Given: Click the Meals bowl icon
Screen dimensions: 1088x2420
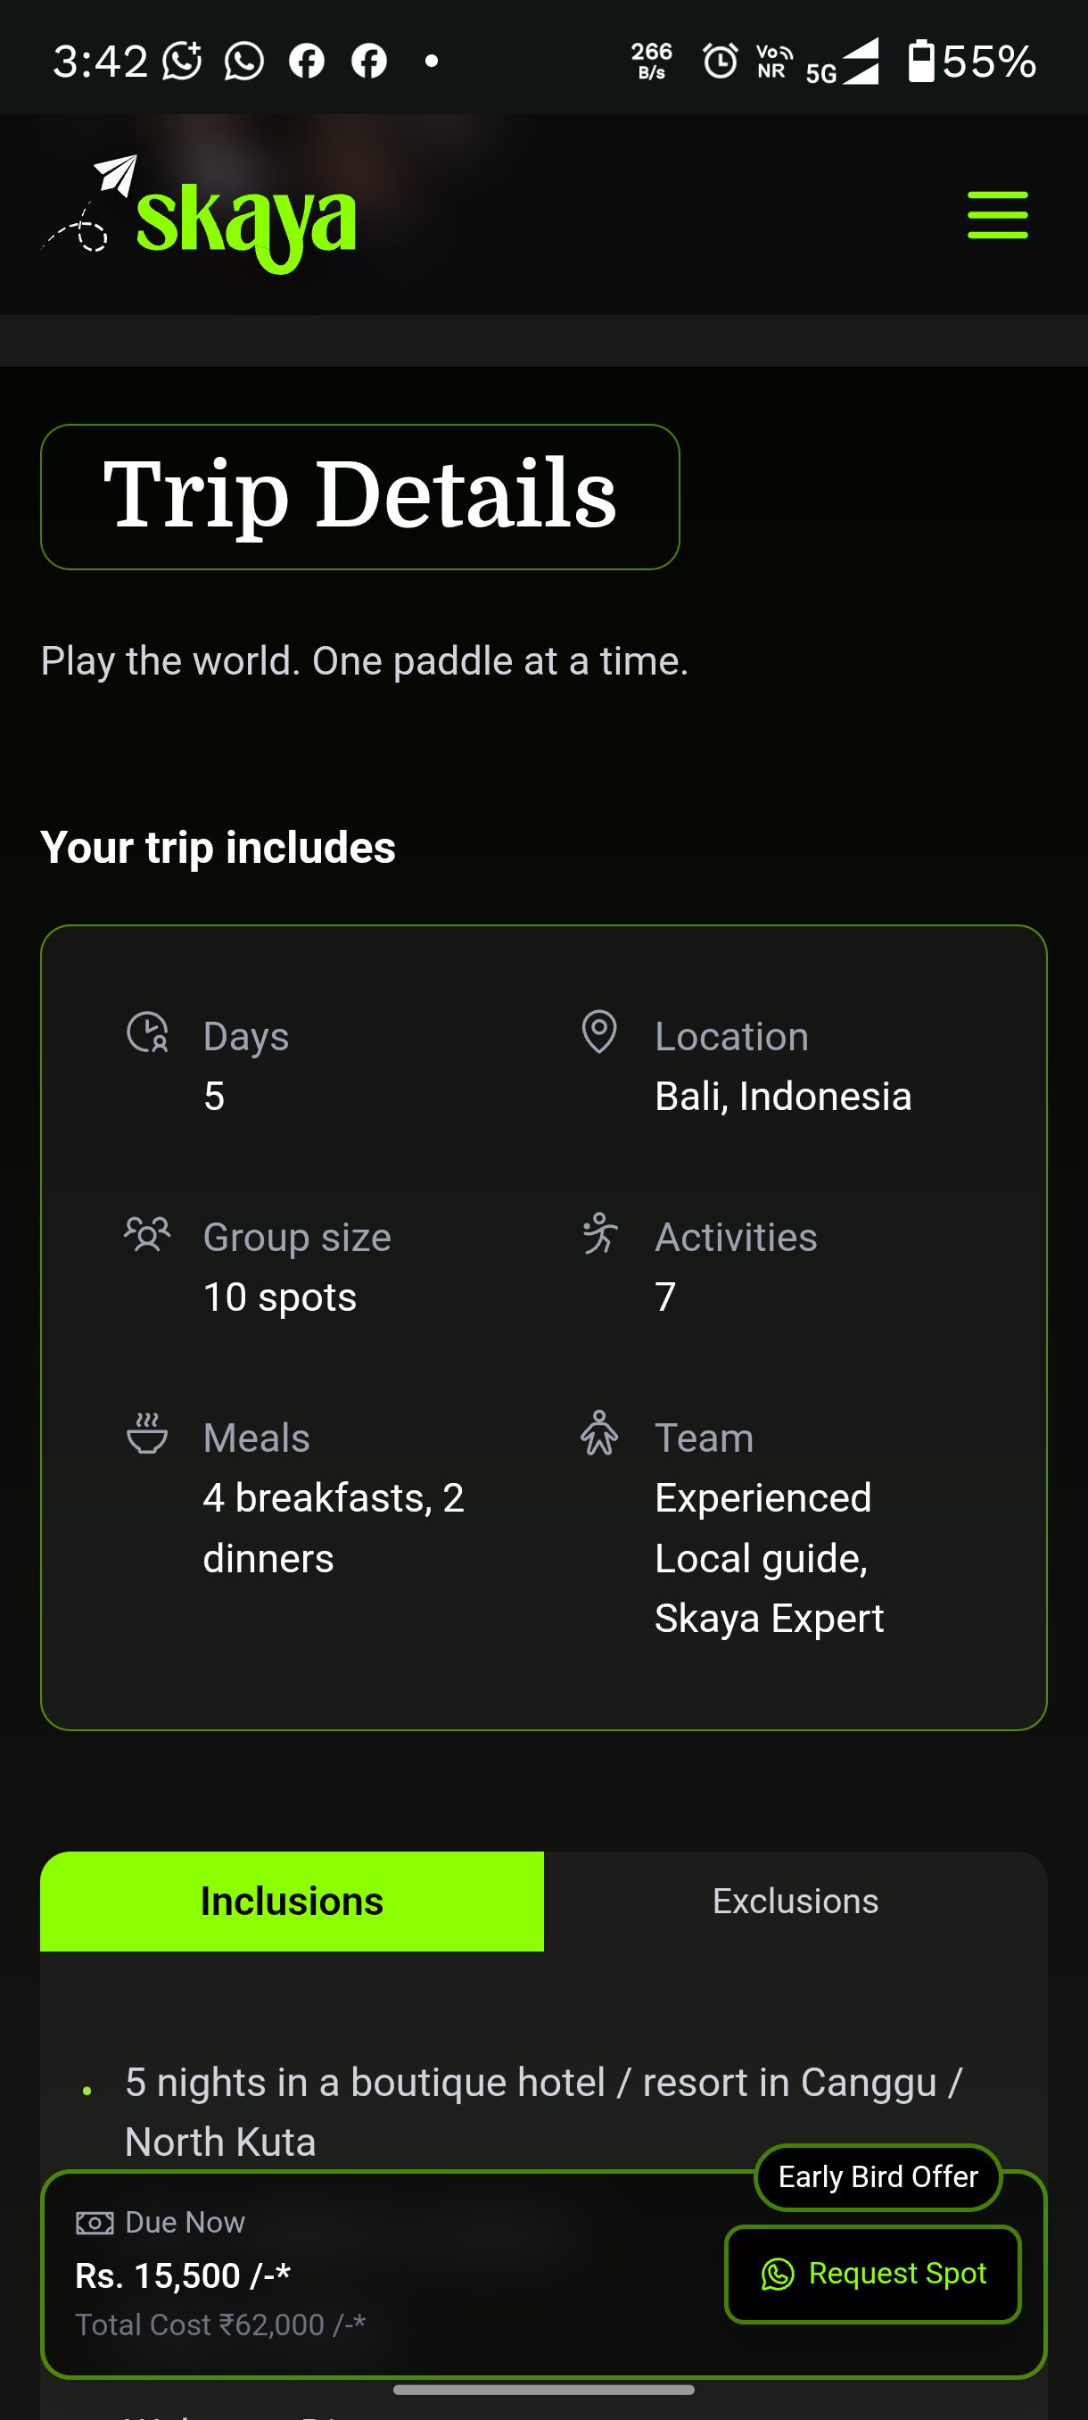Looking at the screenshot, I should tap(147, 1434).
